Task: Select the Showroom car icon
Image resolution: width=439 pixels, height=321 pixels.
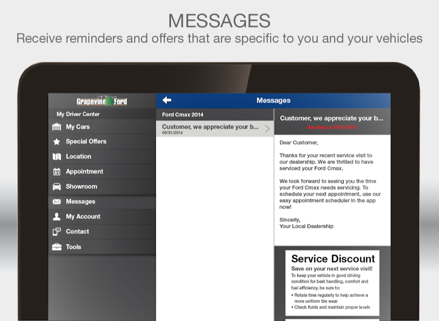Action: click(57, 187)
